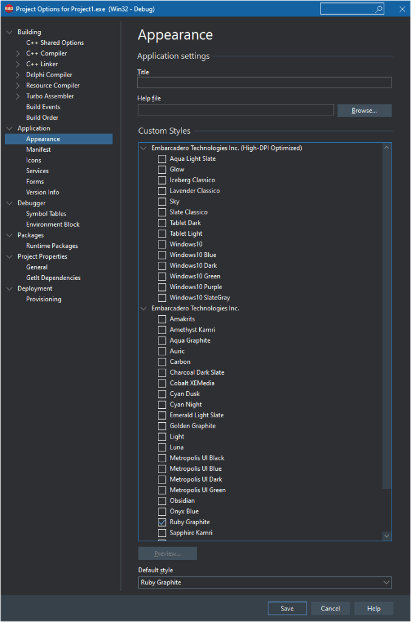Collapse the Application tree node
Viewport: 411px width, 622px height.
pos(10,128)
